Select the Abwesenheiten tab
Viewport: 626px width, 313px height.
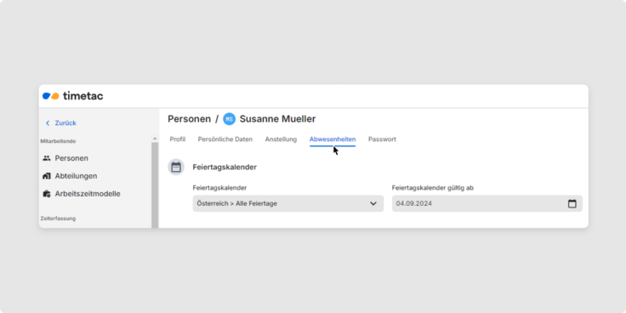point(333,139)
